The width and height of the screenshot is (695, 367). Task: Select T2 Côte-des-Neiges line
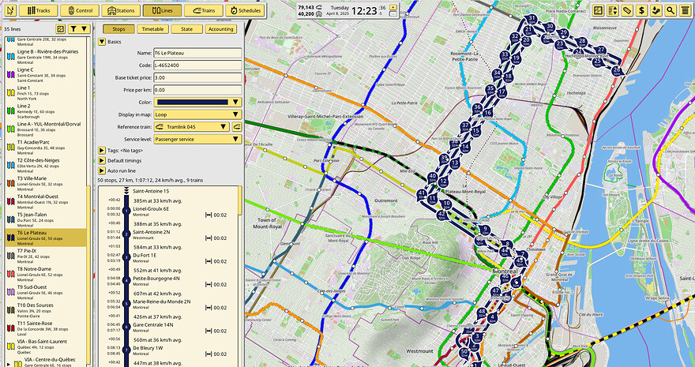46,166
